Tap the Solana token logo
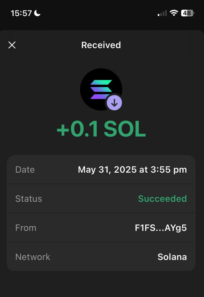 (x=101, y=89)
